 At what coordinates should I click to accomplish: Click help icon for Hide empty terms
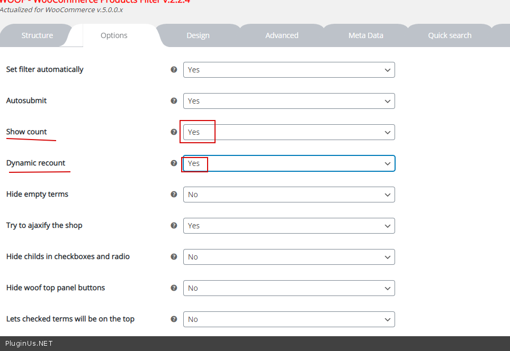(x=174, y=194)
